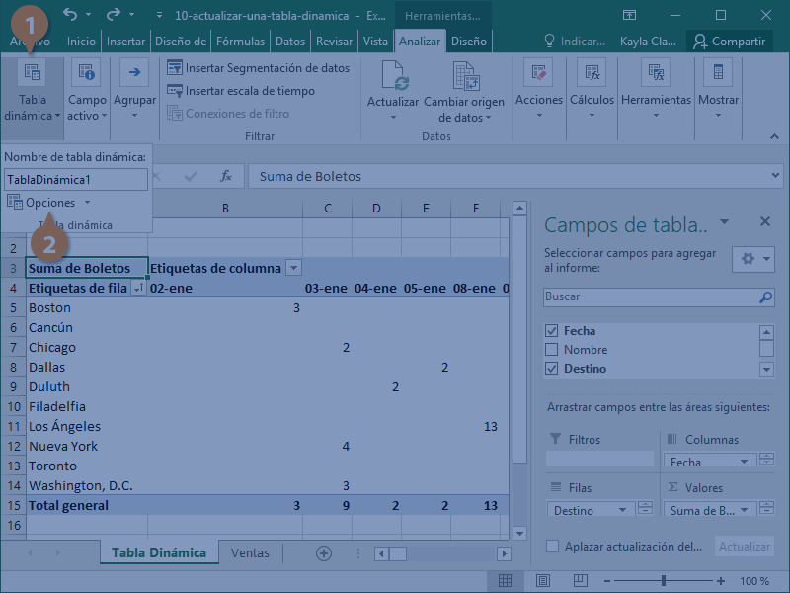
Task: Switch to the Diseño ribbon tab
Action: click(468, 41)
